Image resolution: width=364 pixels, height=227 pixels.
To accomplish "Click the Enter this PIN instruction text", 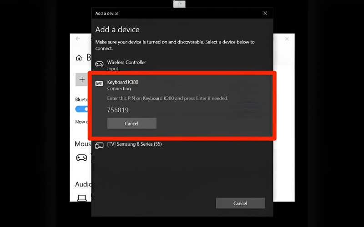I will click(167, 98).
